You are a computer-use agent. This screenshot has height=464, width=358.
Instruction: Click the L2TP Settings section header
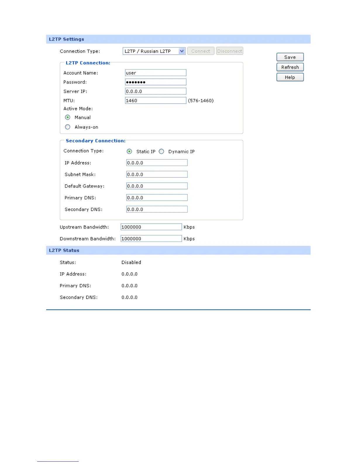coord(178,39)
